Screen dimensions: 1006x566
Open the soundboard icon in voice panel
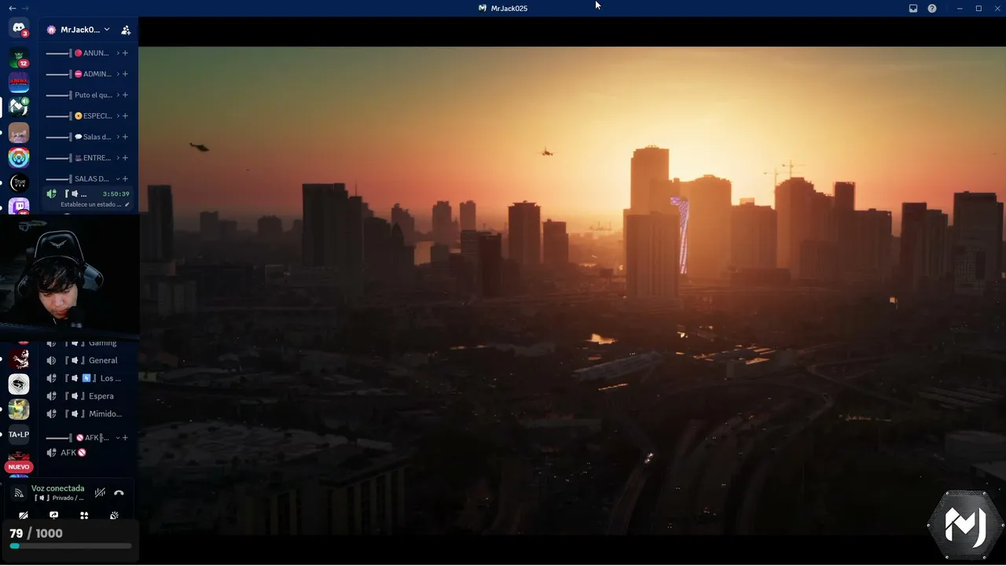pos(114,516)
